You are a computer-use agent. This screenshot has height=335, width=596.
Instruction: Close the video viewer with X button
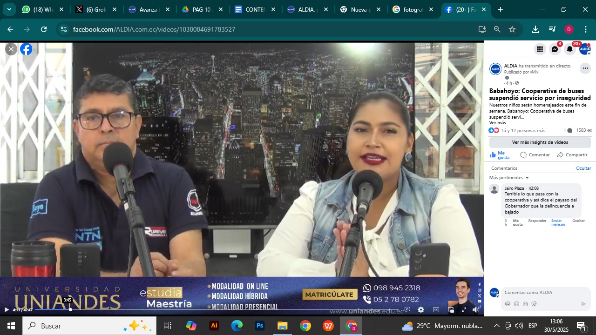tap(11, 49)
